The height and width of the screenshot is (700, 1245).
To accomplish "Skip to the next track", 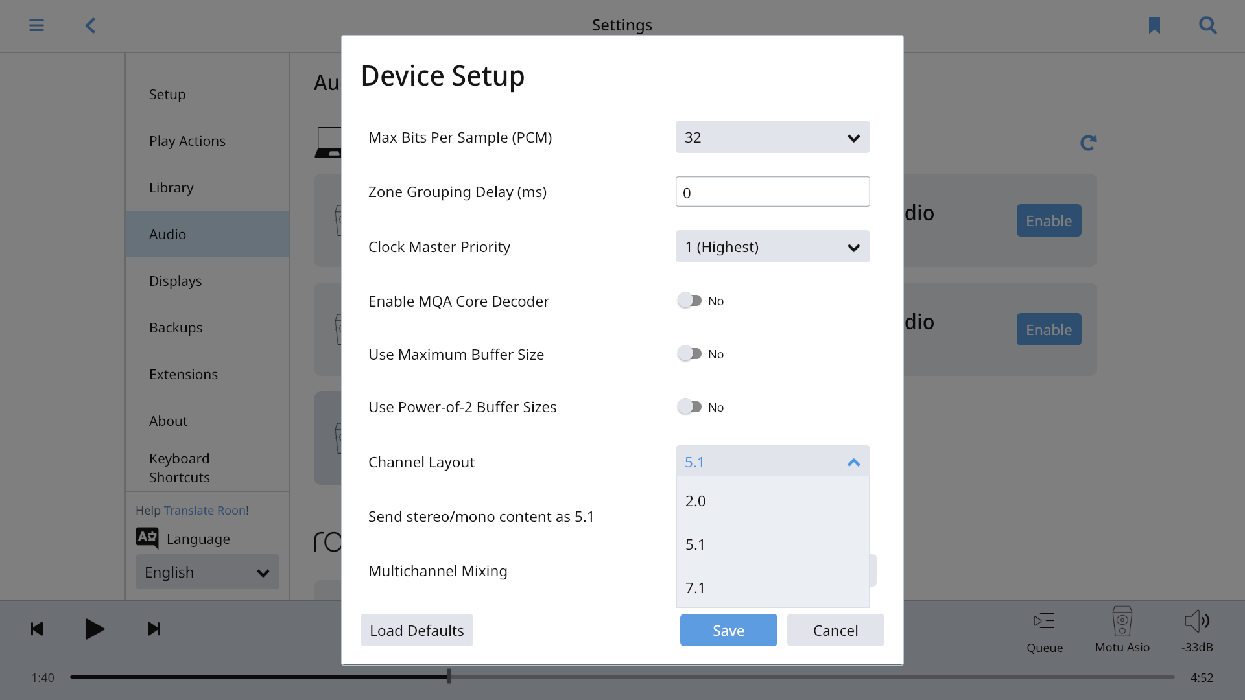I will (x=154, y=629).
